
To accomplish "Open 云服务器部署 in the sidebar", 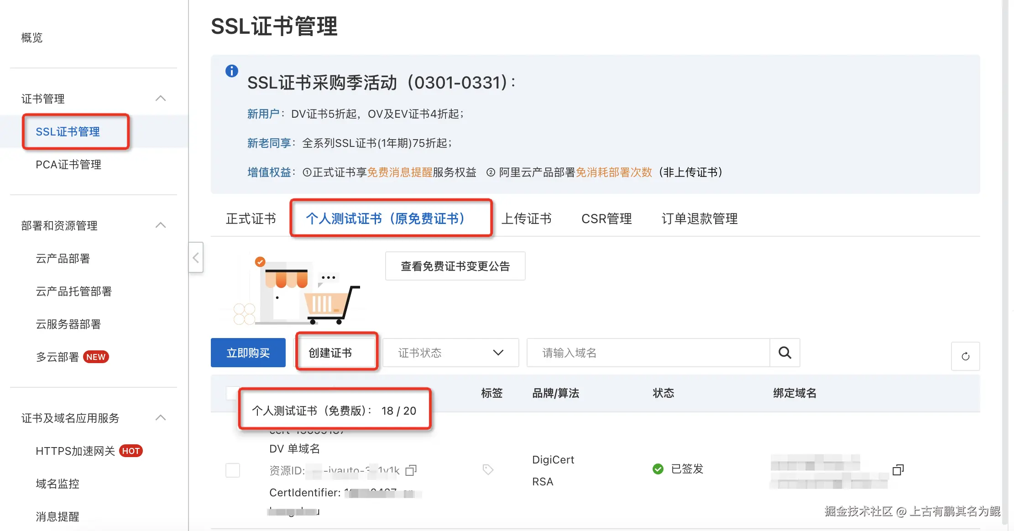I will pyautogui.click(x=68, y=324).
